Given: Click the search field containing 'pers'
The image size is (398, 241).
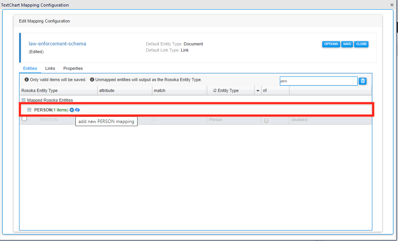Looking at the screenshot, I should point(318,81).
